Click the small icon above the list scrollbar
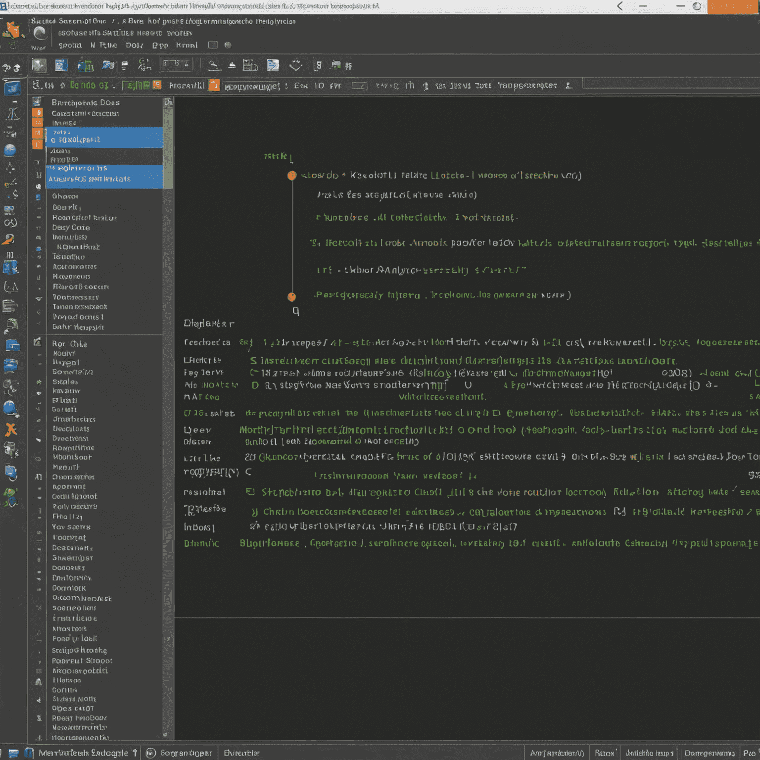The height and width of the screenshot is (760, 760). pyautogui.click(x=168, y=102)
